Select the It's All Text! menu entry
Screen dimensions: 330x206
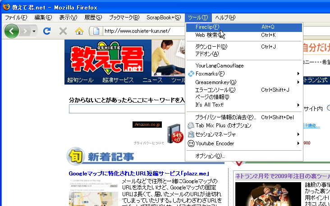244,105
